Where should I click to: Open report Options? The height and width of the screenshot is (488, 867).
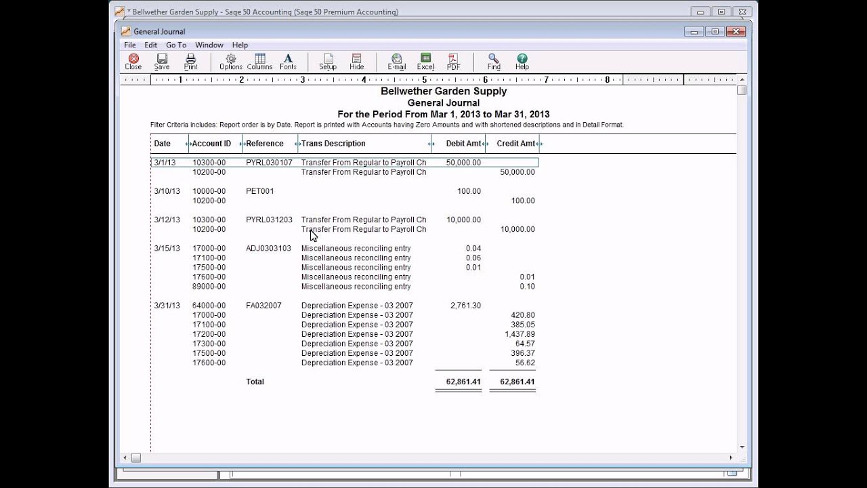[231, 62]
